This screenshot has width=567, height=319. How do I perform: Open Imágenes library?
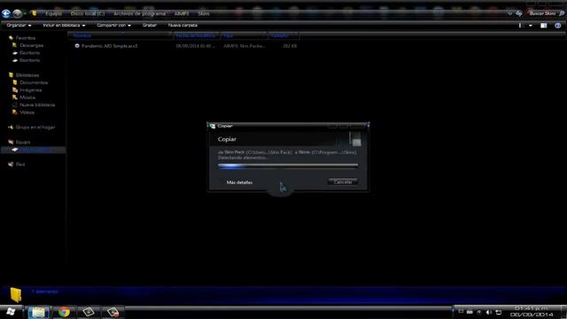31,90
